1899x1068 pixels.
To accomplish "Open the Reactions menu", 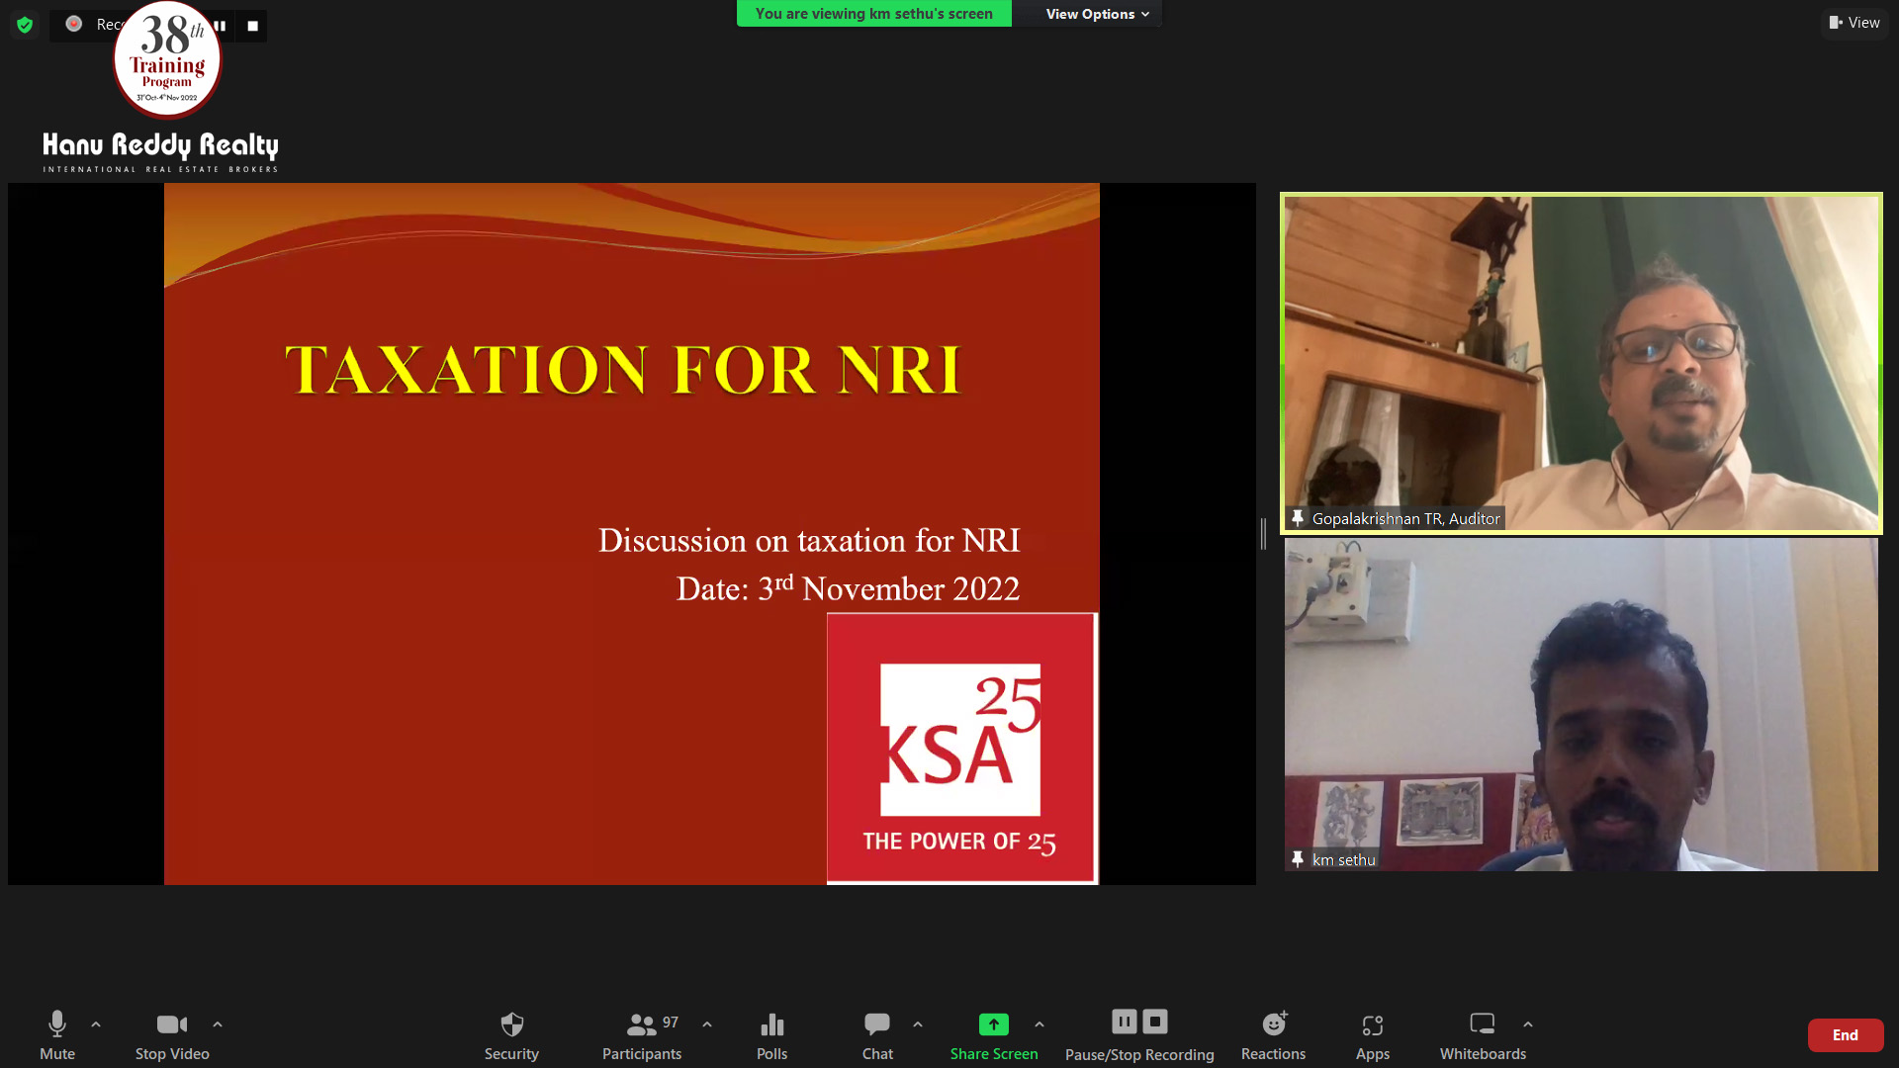I will point(1274,1034).
